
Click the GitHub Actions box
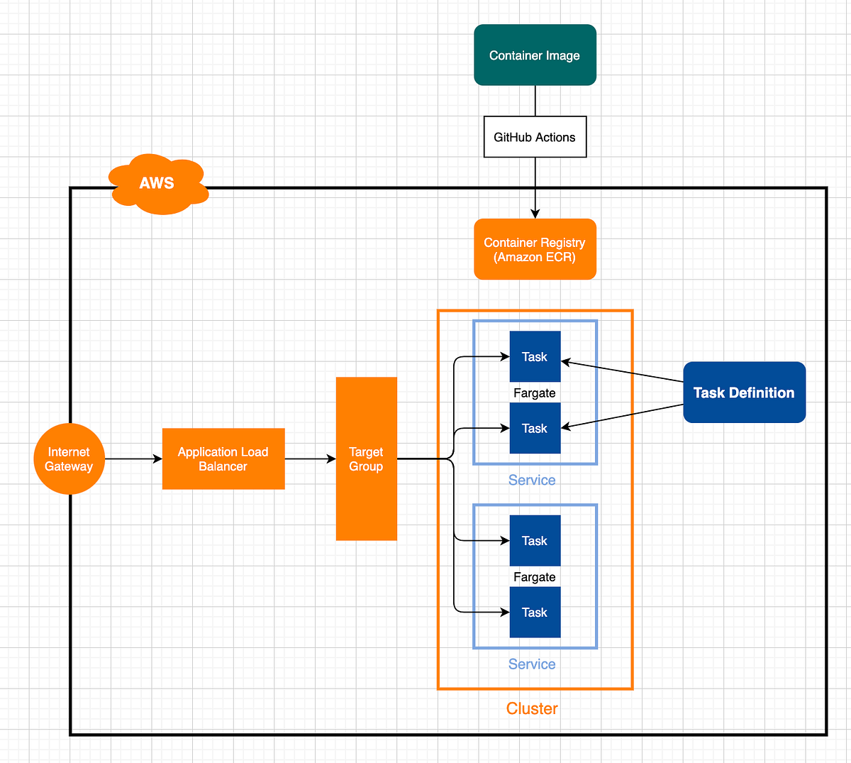(x=535, y=136)
